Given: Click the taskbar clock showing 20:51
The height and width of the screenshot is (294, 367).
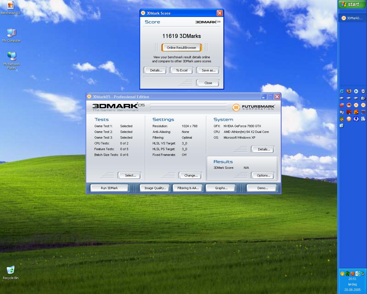Looking at the screenshot, I should click(x=352, y=279).
